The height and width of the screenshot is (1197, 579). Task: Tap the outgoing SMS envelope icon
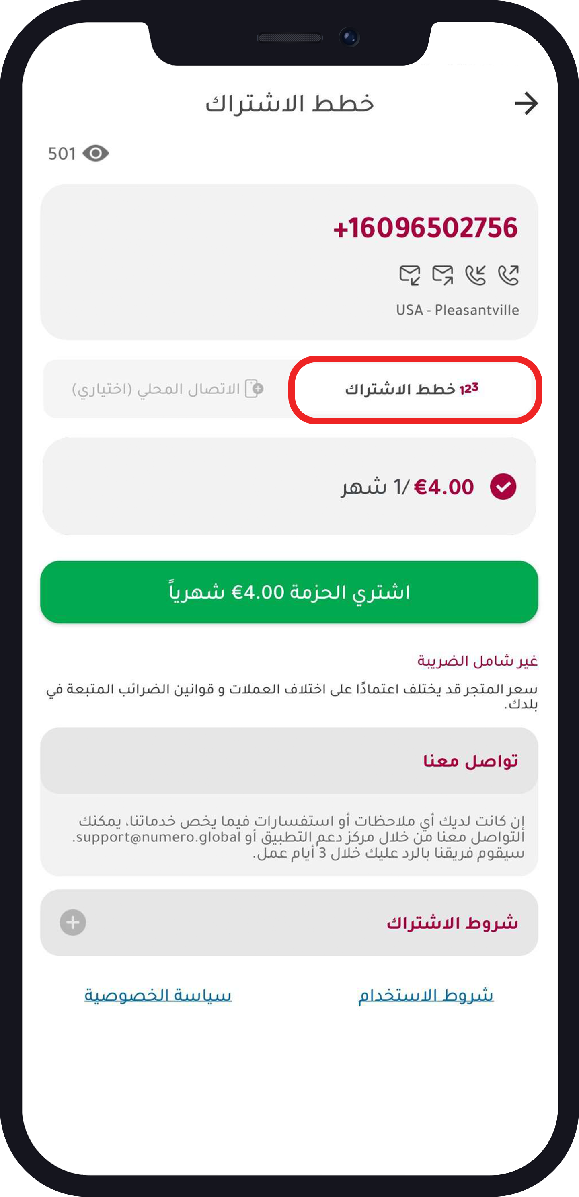pyautogui.click(x=442, y=275)
